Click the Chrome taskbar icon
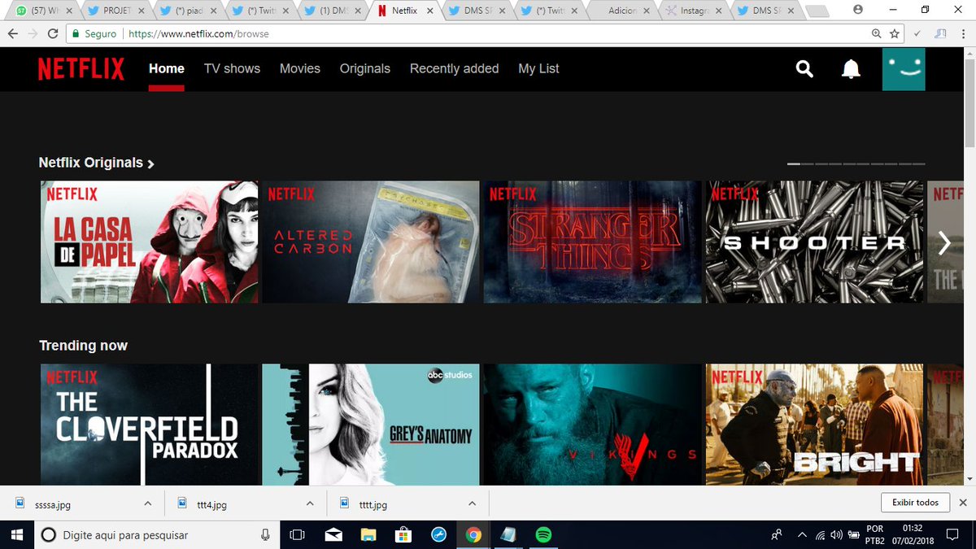This screenshot has width=976, height=549. (x=473, y=535)
